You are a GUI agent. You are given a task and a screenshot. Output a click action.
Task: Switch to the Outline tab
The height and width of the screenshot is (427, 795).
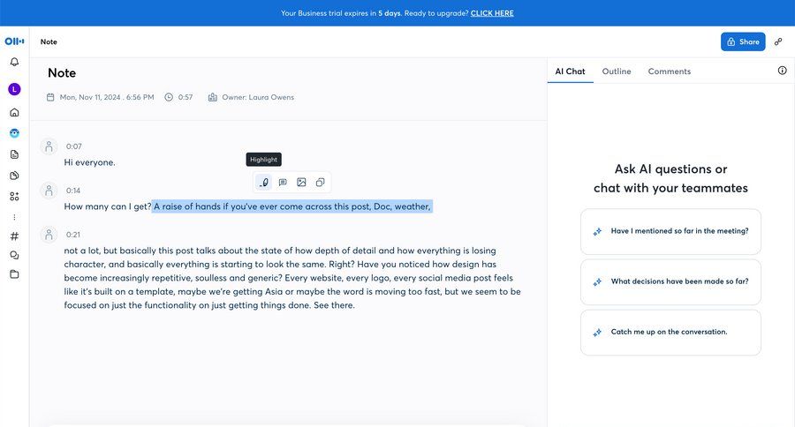click(617, 71)
